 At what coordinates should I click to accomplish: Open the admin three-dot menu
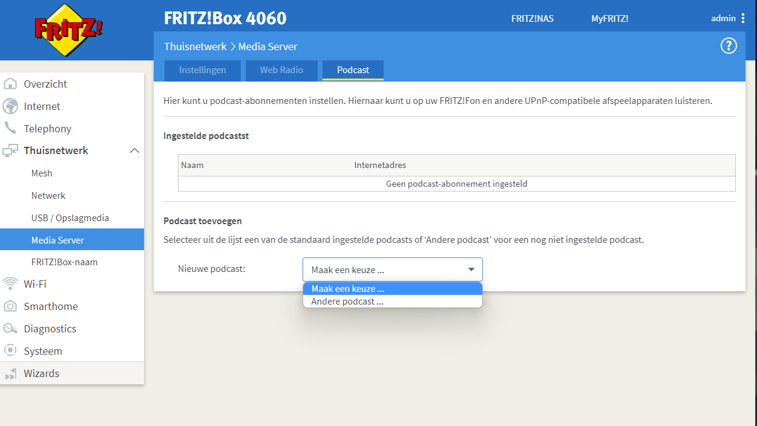742,19
